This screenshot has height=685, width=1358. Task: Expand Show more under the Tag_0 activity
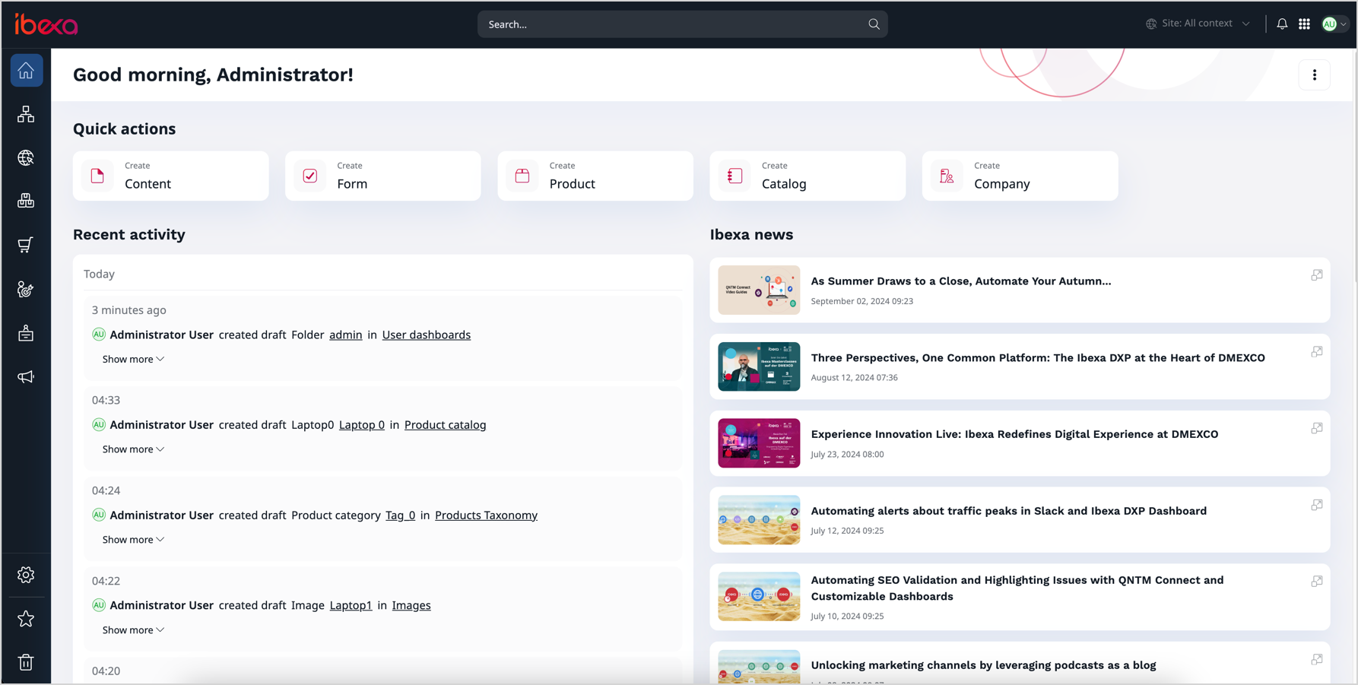tap(133, 539)
